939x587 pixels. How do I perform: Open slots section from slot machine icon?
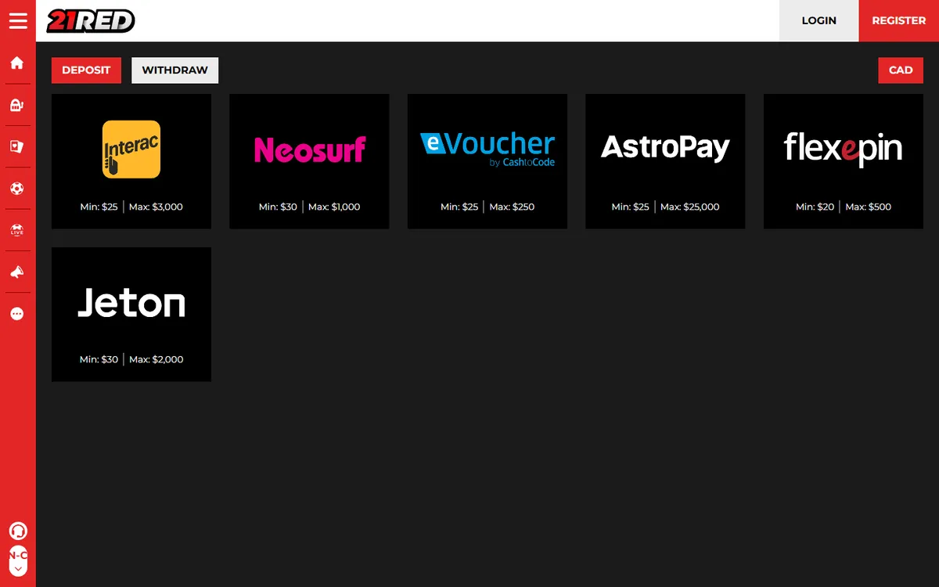pos(17,105)
